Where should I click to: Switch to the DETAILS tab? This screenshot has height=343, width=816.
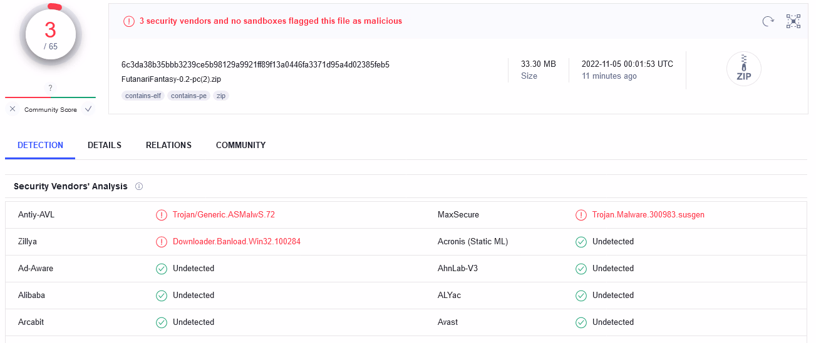[105, 145]
